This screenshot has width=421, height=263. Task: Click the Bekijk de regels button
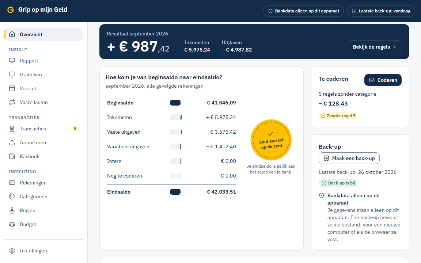(375, 47)
